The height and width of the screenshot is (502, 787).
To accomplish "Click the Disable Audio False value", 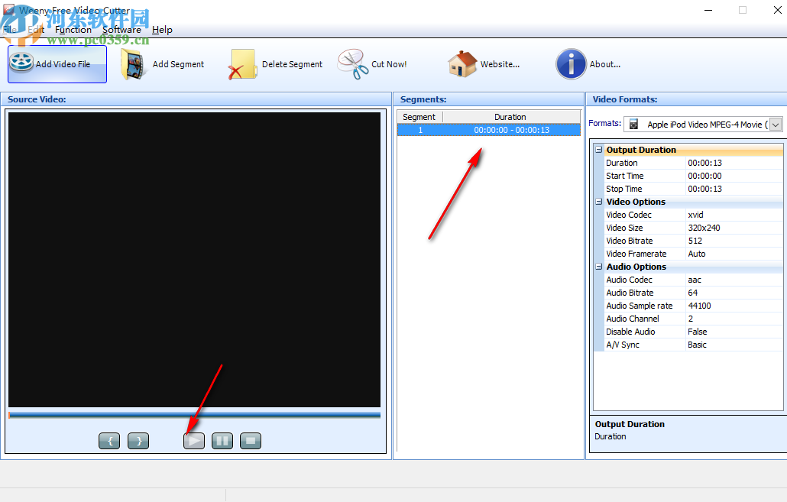I will tap(698, 331).
